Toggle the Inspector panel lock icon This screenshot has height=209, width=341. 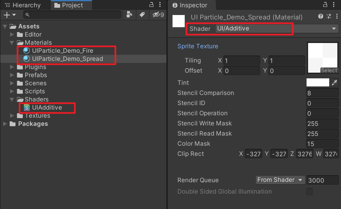coord(325,4)
